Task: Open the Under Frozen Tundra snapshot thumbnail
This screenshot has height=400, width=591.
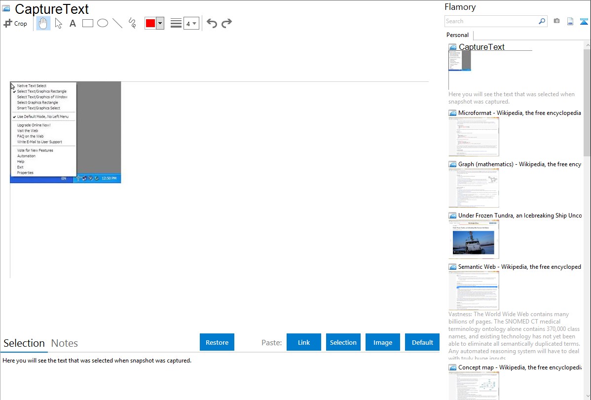Action: (x=474, y=239)
